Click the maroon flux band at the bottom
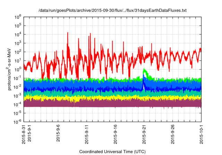This screenshot has height=155, width=222. [112, 103]
